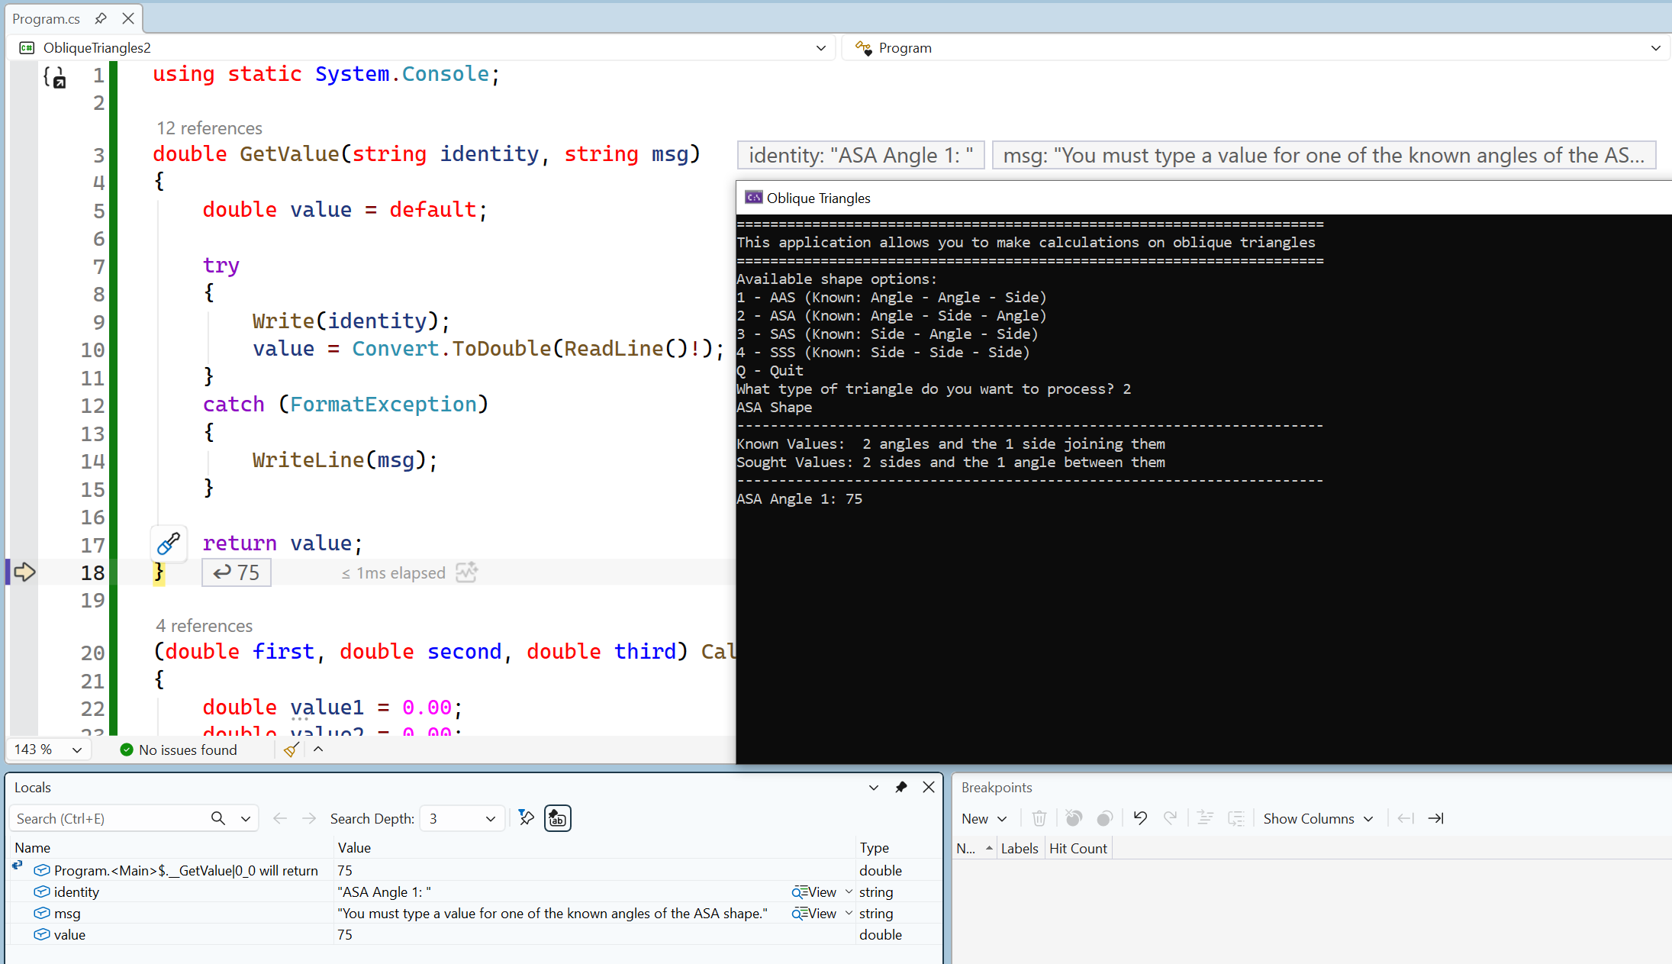Click the Labels column header in Breakpoints
Viewport: 1672px width, 964px height.
click(1020, 848)
